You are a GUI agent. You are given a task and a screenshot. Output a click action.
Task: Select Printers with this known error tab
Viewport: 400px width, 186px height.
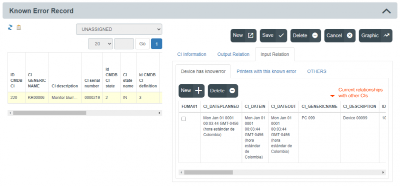[x=266, y=71]
